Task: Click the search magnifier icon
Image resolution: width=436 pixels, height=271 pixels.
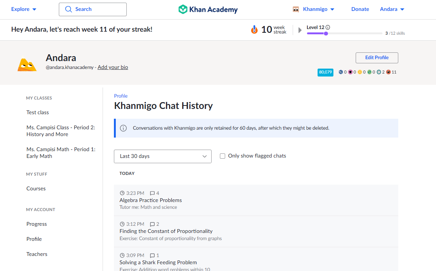Action: pos(68,9)
